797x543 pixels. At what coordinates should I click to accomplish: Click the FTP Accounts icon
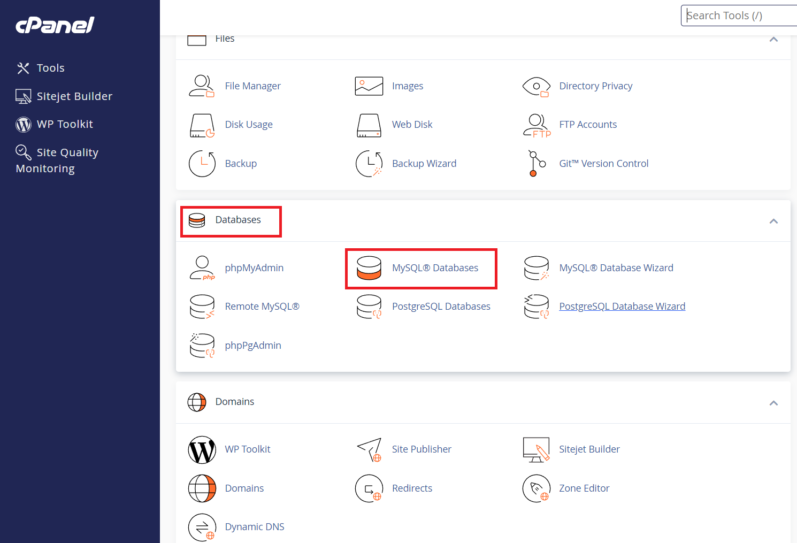pyautogui.click(x=537, y=126)
